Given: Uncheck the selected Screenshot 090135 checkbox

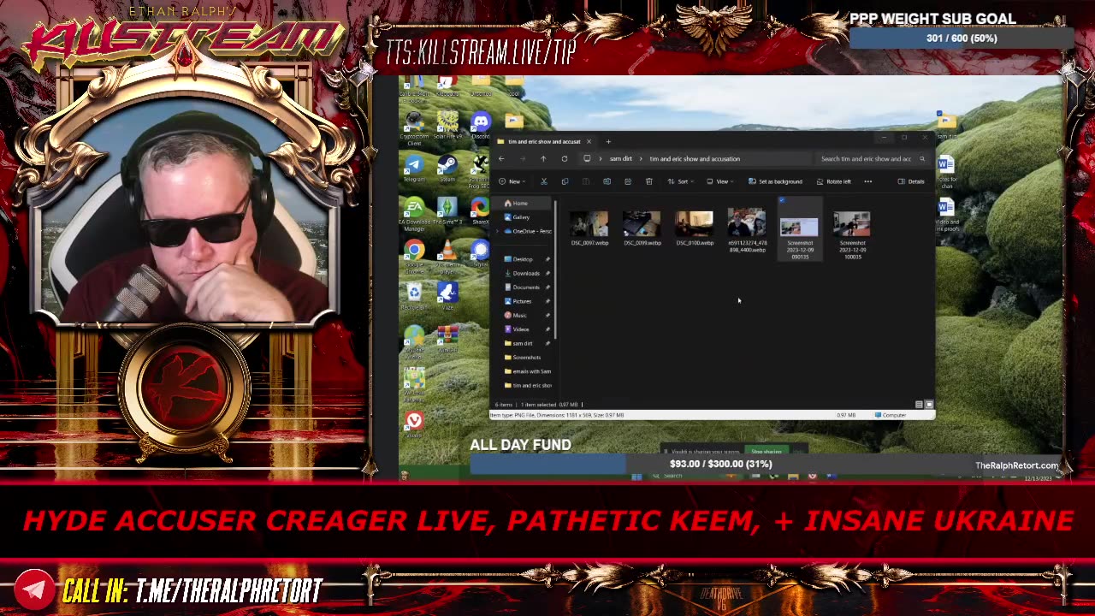Looking at the screenshot, I should (782, 201).
